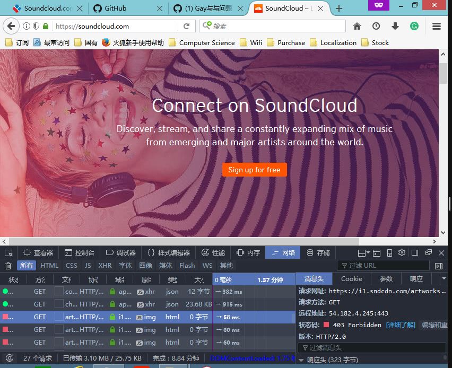
Task: Dock the developer tools to the side
Action: (x=415, y=252)
